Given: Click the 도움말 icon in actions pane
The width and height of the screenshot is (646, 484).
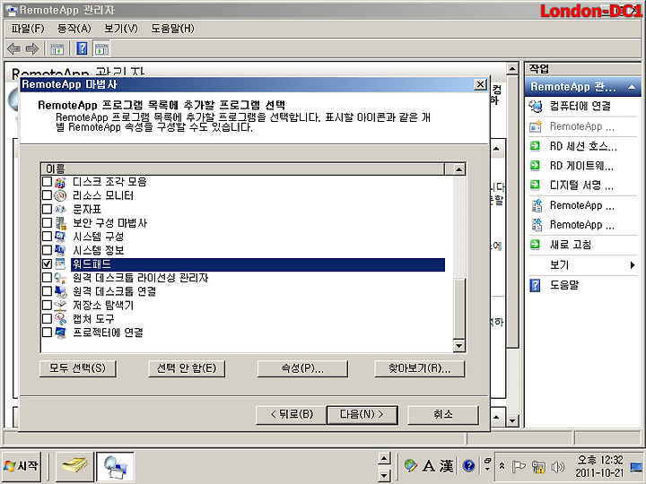Looking at the screenshot, I should (535, 285).
